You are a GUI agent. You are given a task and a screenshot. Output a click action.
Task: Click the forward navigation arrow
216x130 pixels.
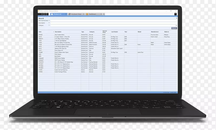click(48, 14)
